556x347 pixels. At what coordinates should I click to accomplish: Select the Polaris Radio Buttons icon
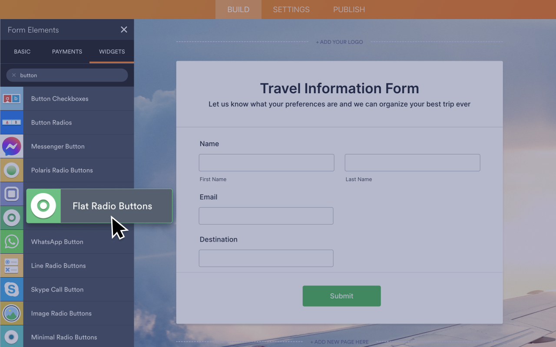tap(12, 170)
